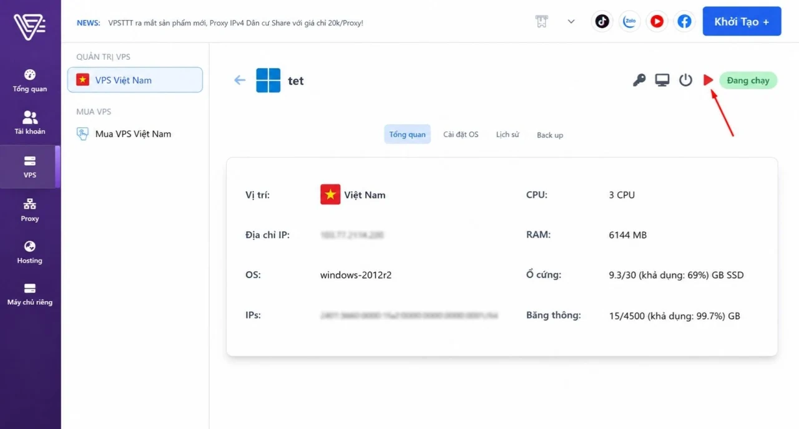Open the Back up tab
The image size is (799, 429).
click(x=550, y=135)
